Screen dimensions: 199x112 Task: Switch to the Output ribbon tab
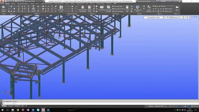(x=32, y=4)
